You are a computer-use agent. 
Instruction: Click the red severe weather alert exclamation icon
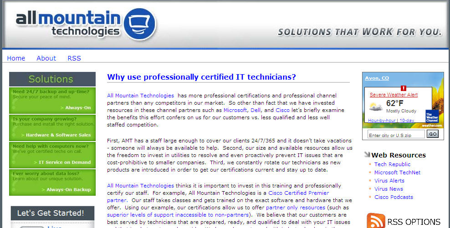coord(404,88)
